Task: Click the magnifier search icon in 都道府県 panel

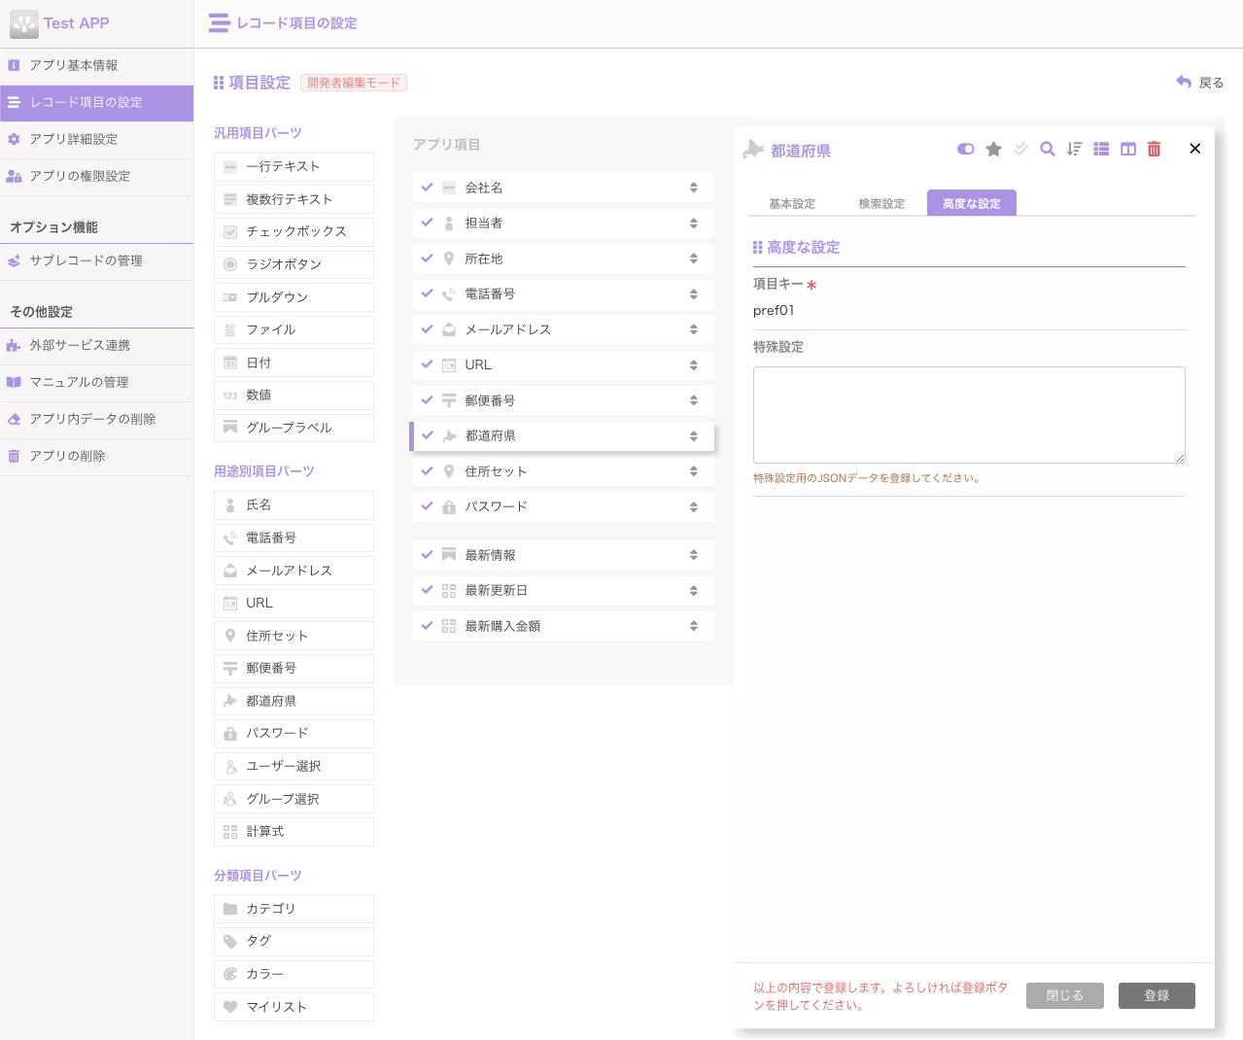Action: pyautogui.click(x=1048, y=149)
